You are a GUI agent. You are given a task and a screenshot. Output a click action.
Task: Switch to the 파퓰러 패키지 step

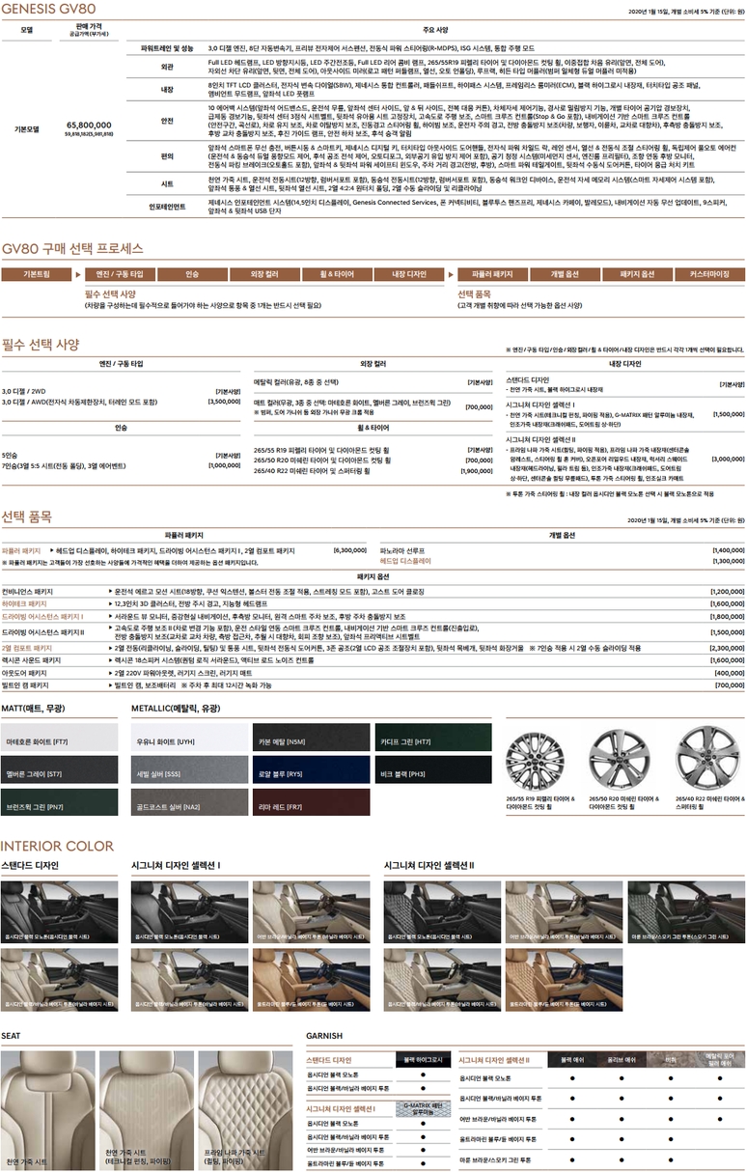click(x=492, y=274)
